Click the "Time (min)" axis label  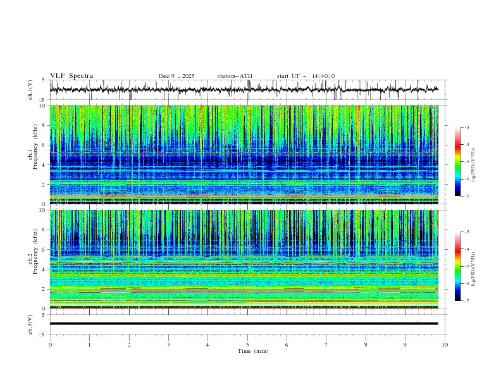point(253,351)
